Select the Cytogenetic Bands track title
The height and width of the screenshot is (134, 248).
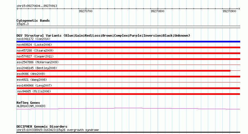[33, 21]
